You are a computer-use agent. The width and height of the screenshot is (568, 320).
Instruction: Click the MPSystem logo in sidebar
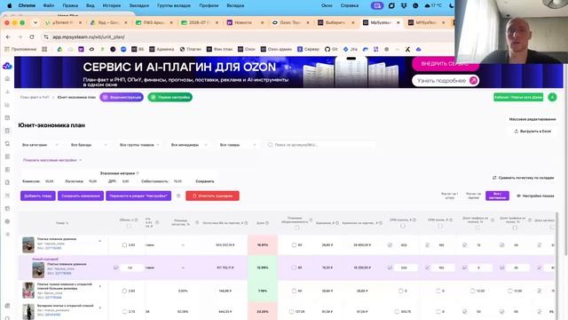pos(7,66)
